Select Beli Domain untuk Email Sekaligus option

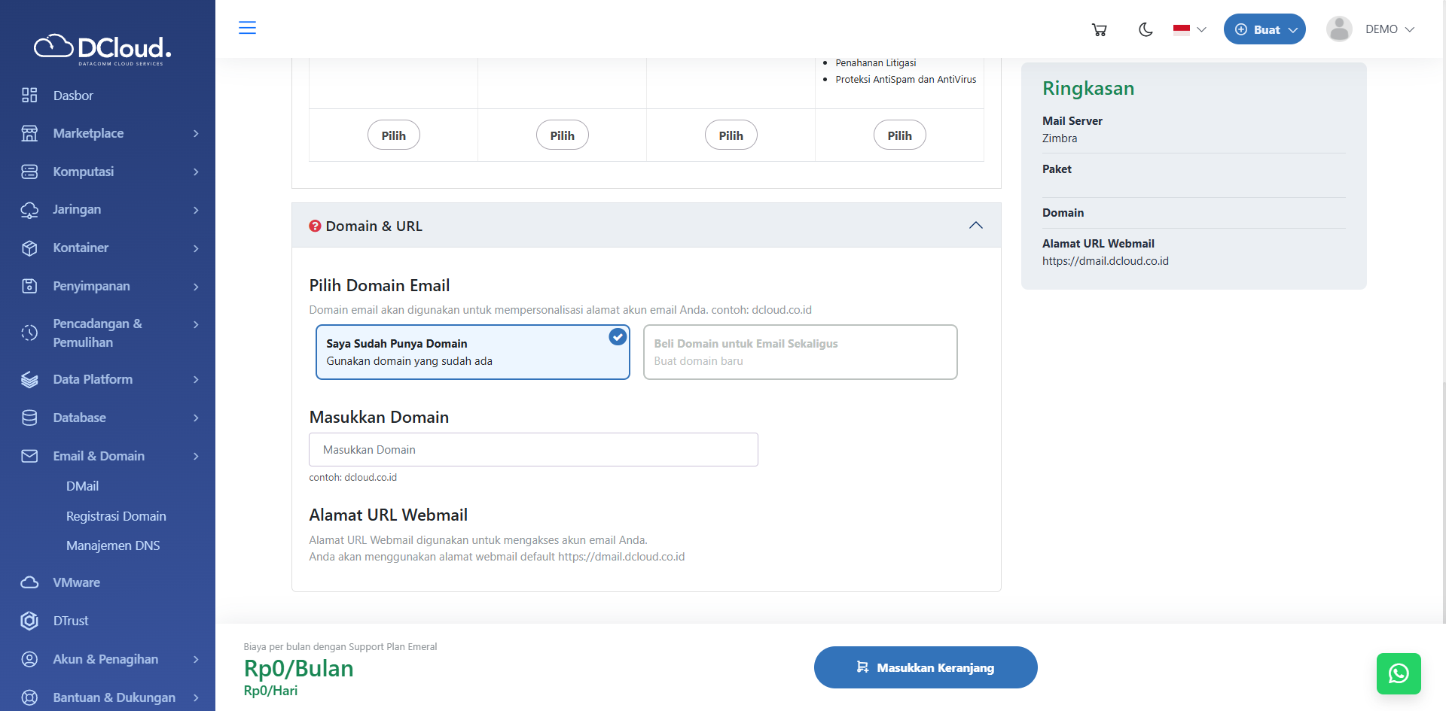800,352
